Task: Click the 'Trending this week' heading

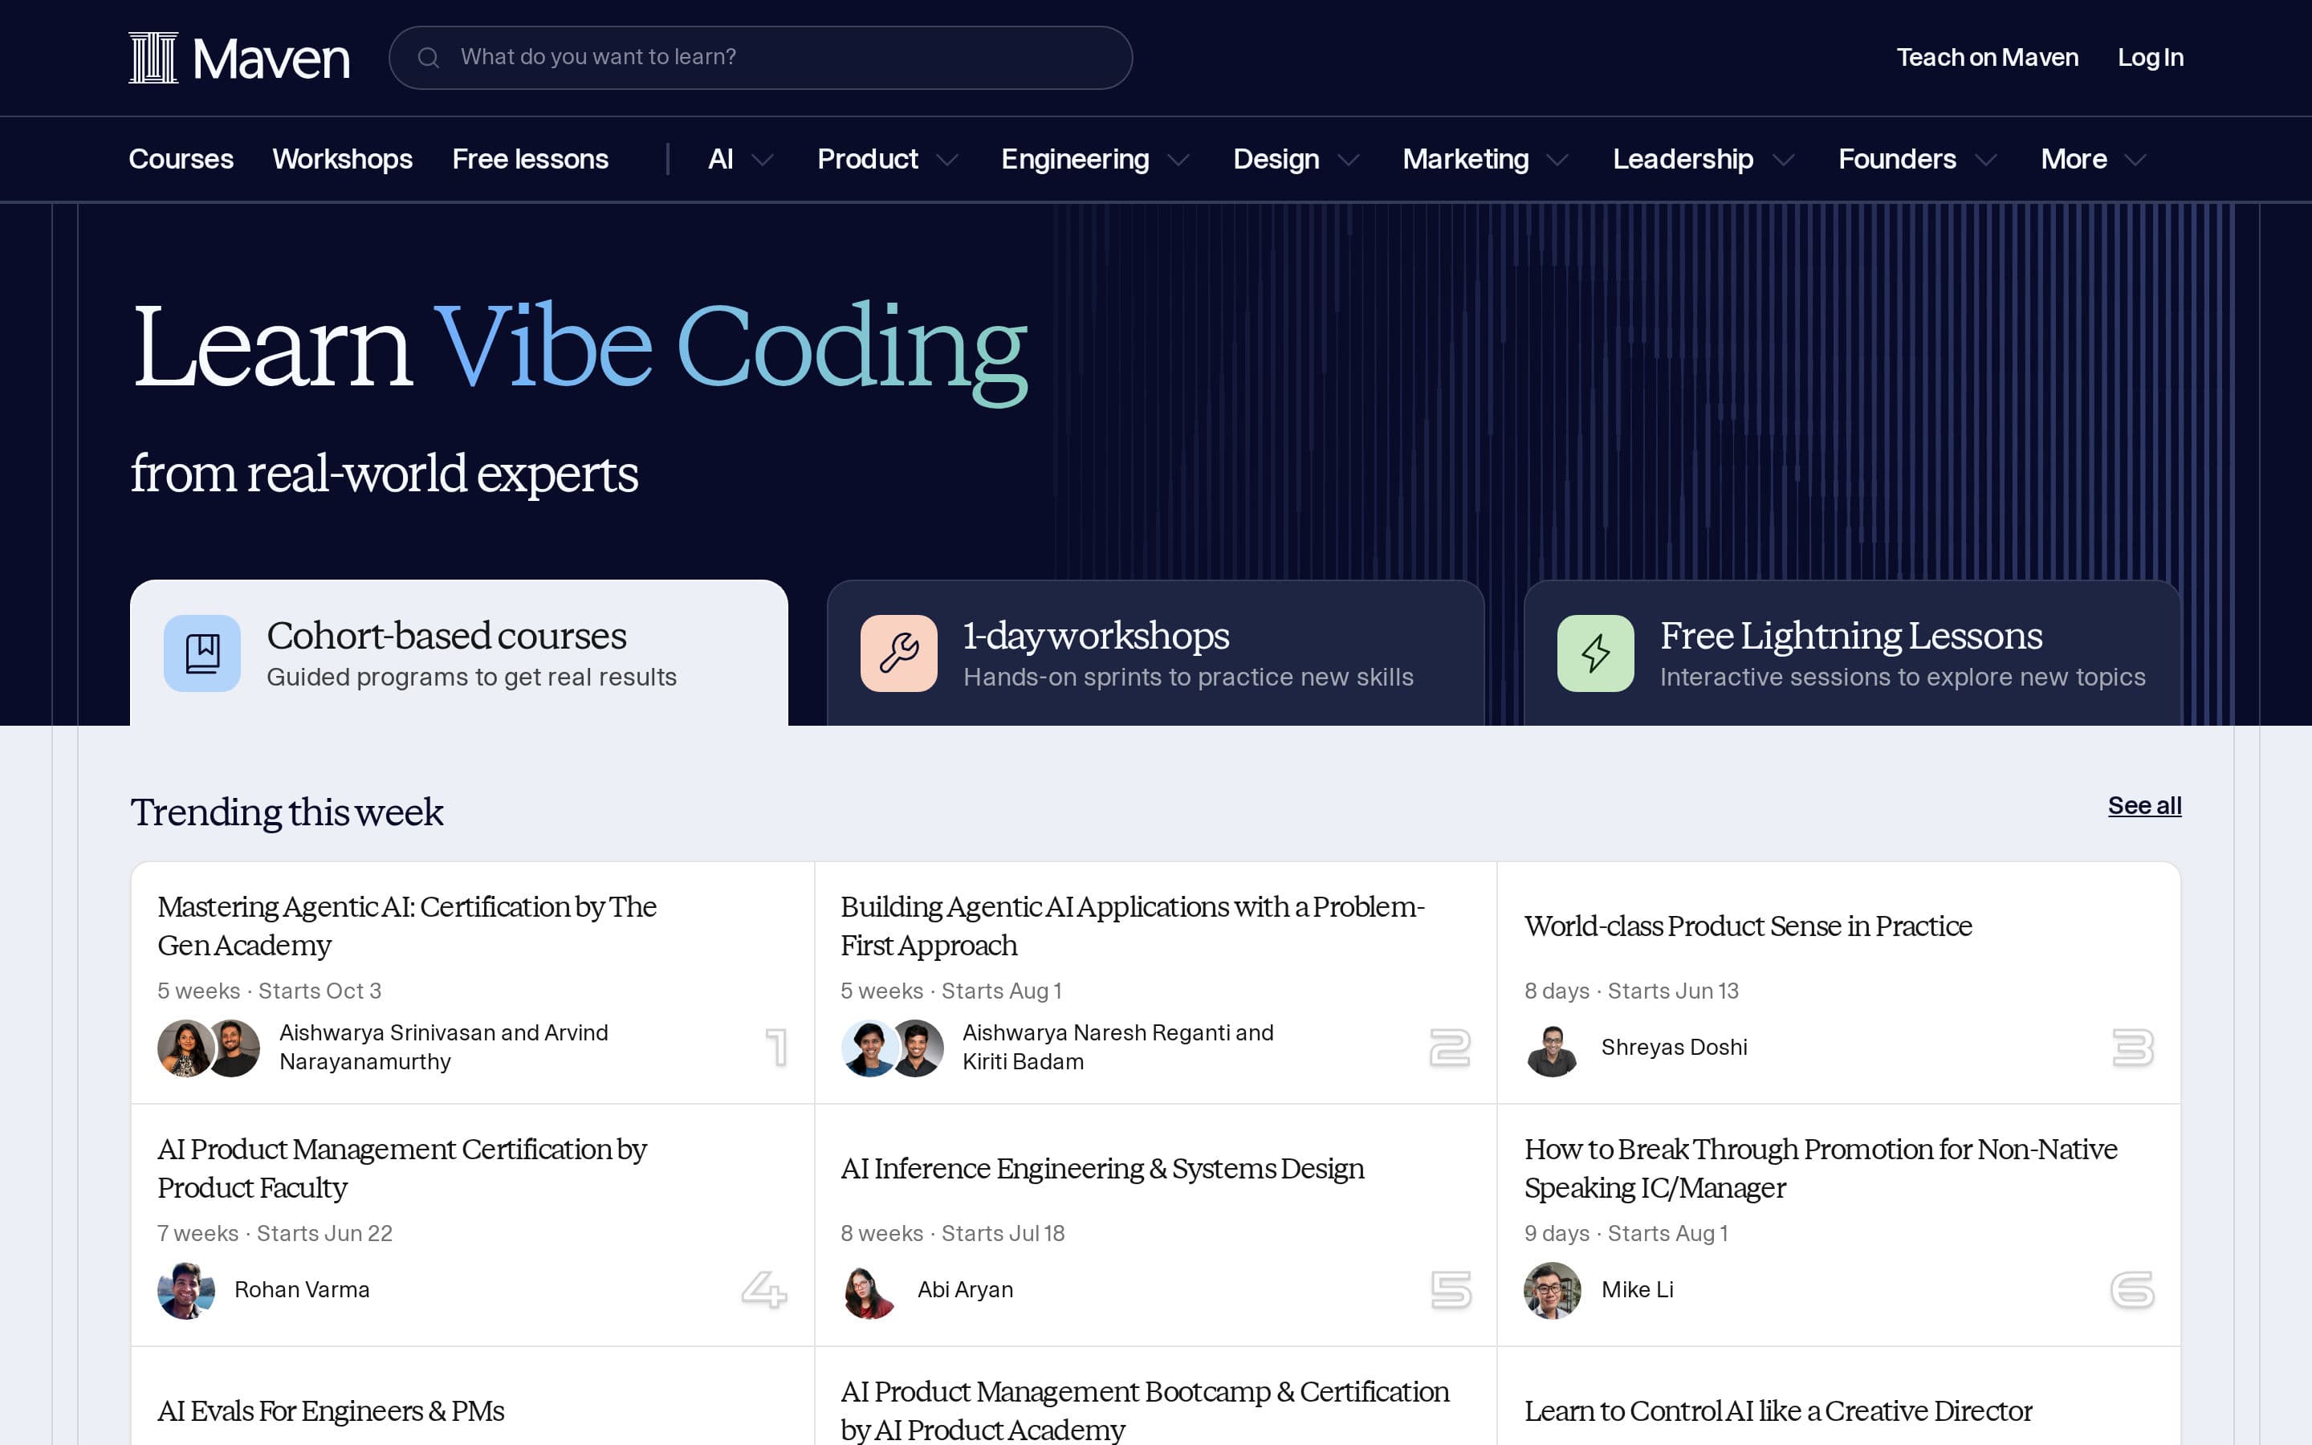Action: pos(287,812)
